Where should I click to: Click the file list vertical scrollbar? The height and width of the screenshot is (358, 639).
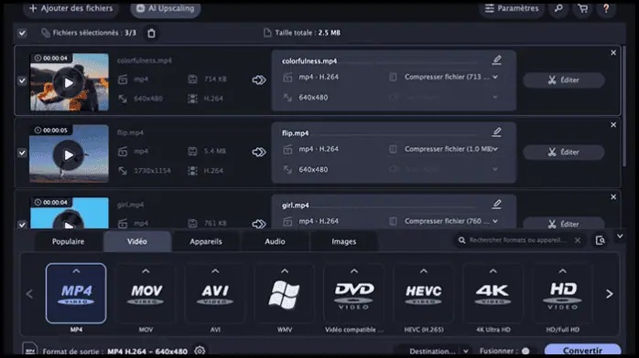[x=624, y=106]
